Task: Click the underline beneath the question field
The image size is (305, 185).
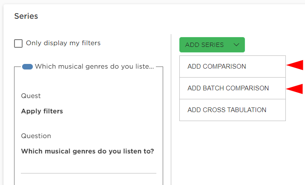Action: tap(89, 173)
